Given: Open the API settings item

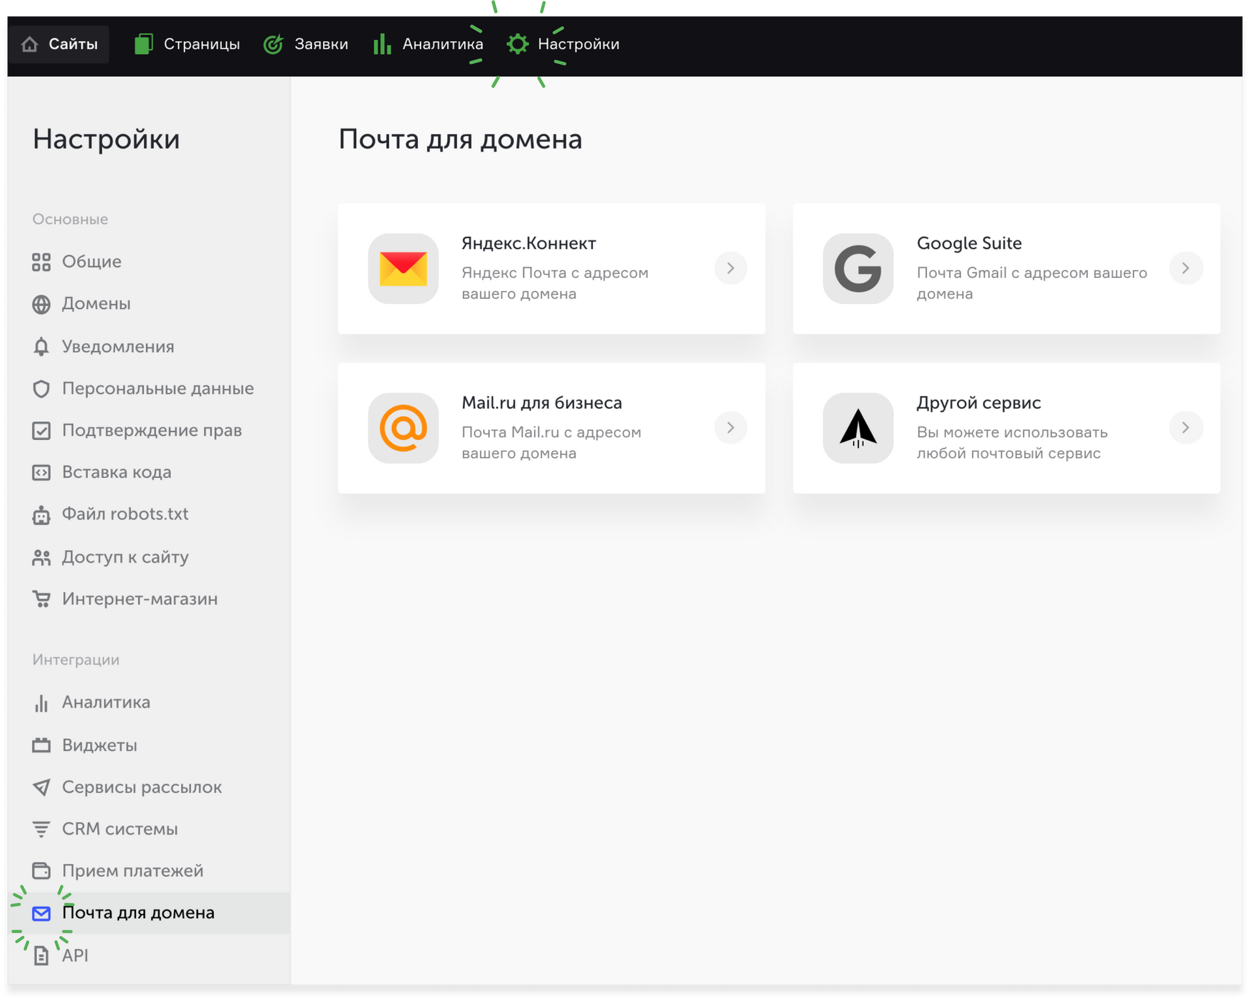Looking at the screenshot, I should pos(75,955).
